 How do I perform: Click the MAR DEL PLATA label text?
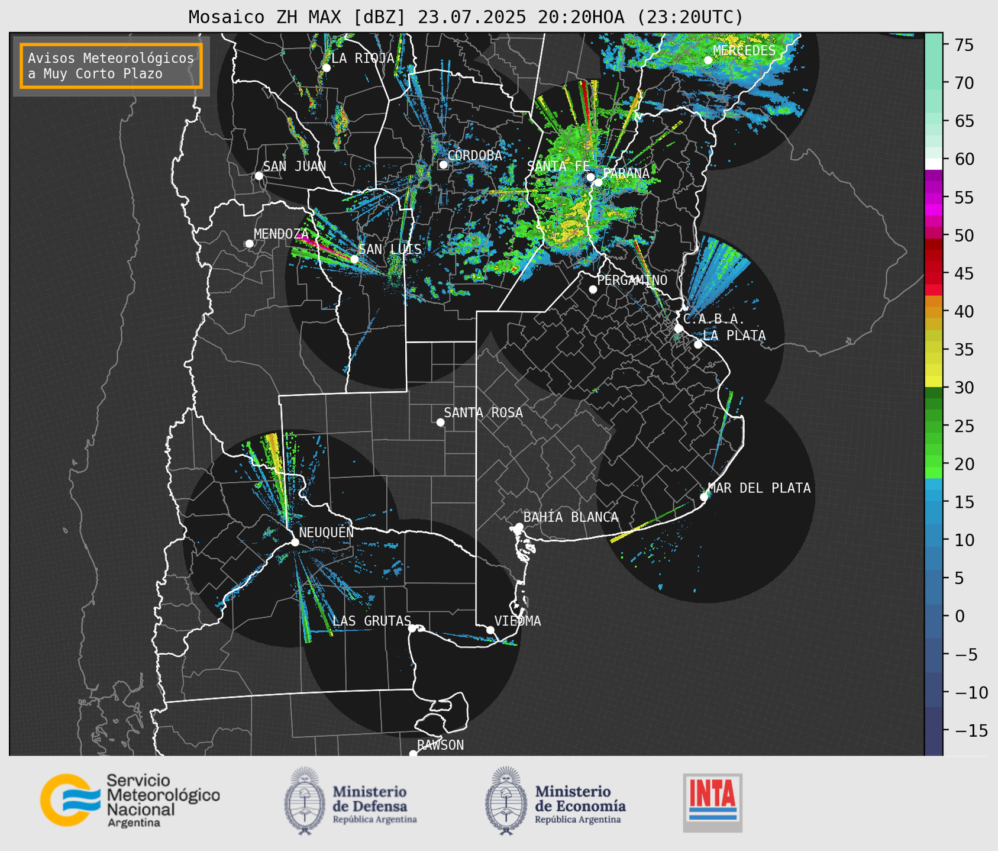pos(759,488)
